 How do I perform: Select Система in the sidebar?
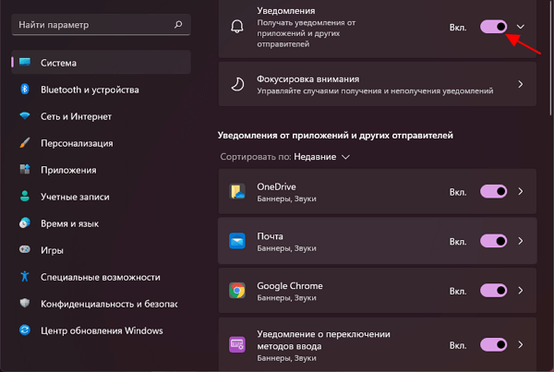click(102, 62)
